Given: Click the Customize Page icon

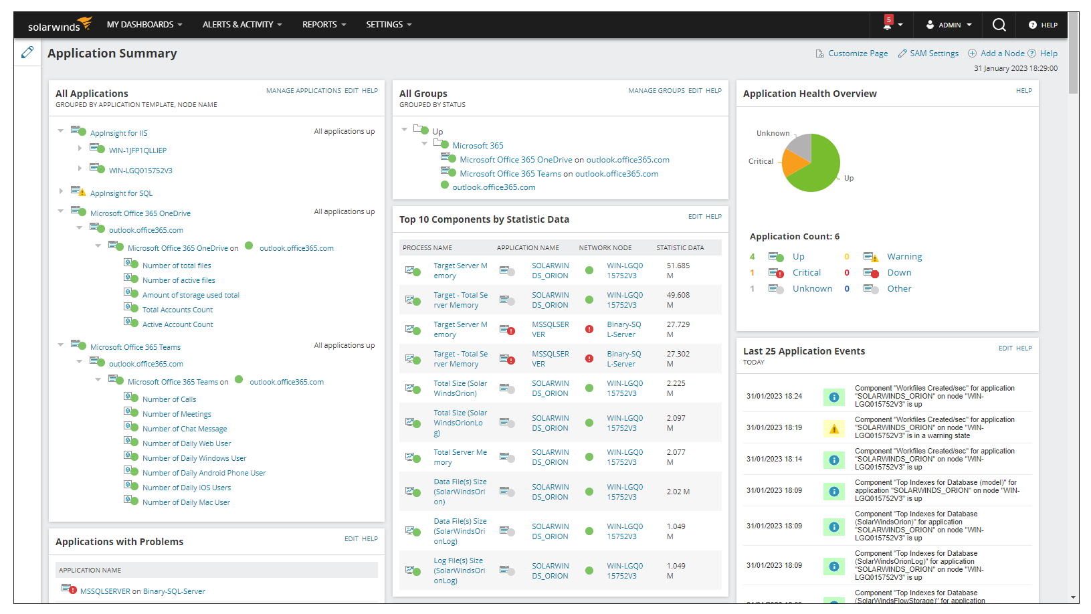Looking at the screenshot, I should pos(819,54).
